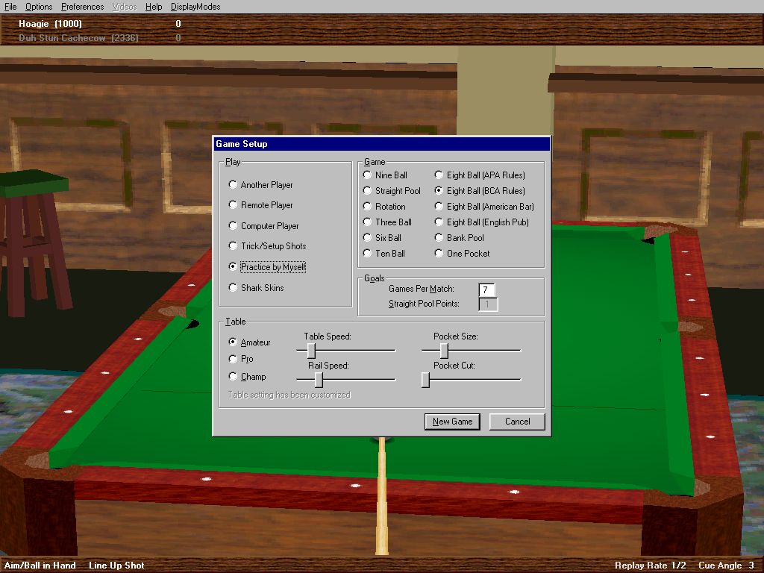Start with the New Game button

[x=452, y=422]
